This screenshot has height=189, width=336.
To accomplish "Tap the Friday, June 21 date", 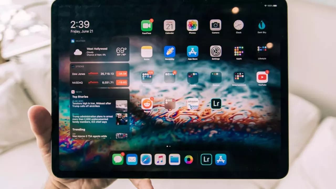I will pyautogui.click(x=82, y=31).
